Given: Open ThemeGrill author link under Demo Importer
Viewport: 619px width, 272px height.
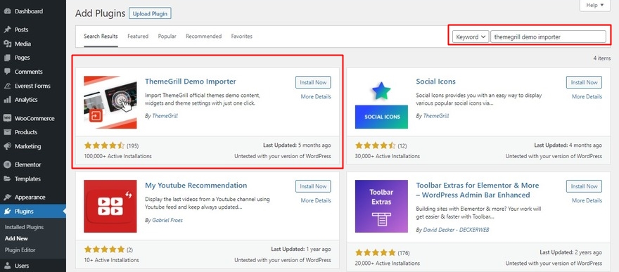Looking at the screenshot, I should tap(165, 116).
